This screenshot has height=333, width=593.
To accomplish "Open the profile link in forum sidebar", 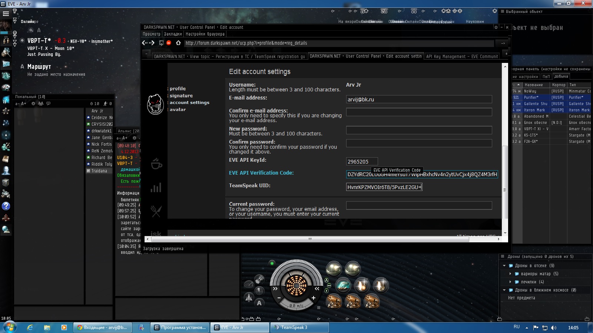I will 178,89.
